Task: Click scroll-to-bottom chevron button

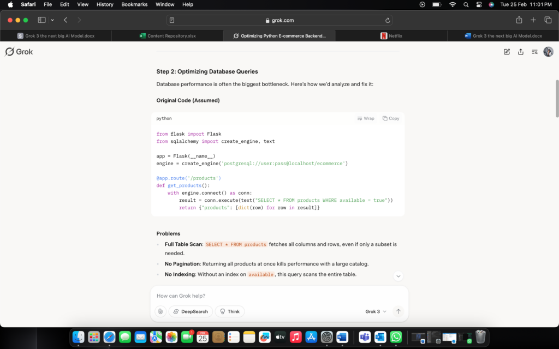Action: 399,276
